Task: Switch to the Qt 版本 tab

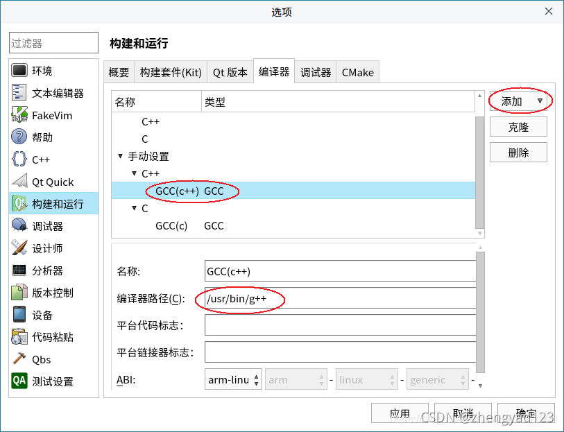Action: [x=230, y=72]
